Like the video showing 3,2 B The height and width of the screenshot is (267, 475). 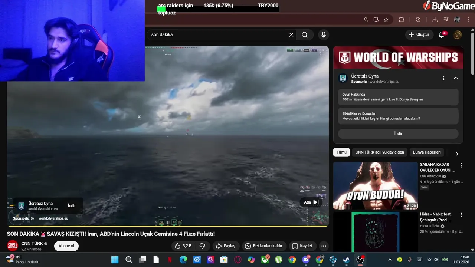click(x=184, y=246)
